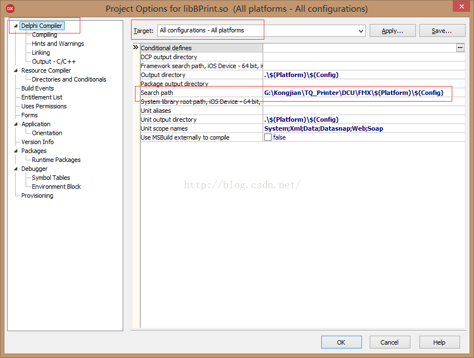Select Packages in the options tree

click(x=34, y=151)
